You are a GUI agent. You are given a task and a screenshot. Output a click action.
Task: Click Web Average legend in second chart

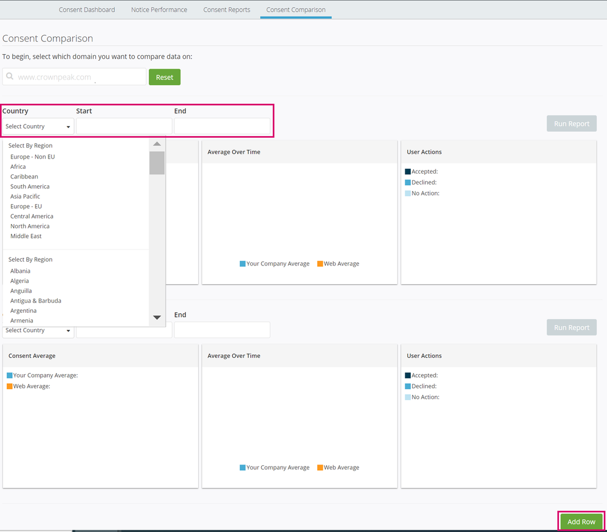click(338, 468)
